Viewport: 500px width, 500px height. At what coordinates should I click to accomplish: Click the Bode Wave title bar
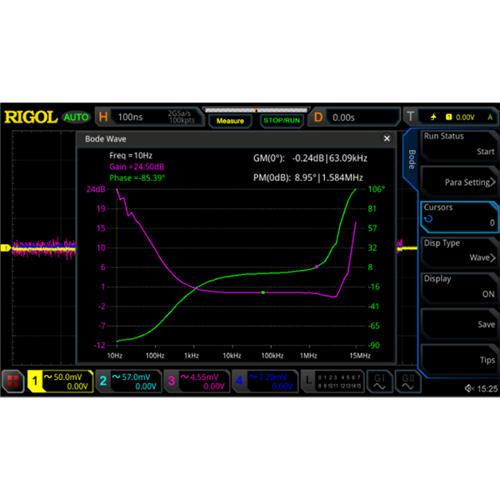[236, 138]
